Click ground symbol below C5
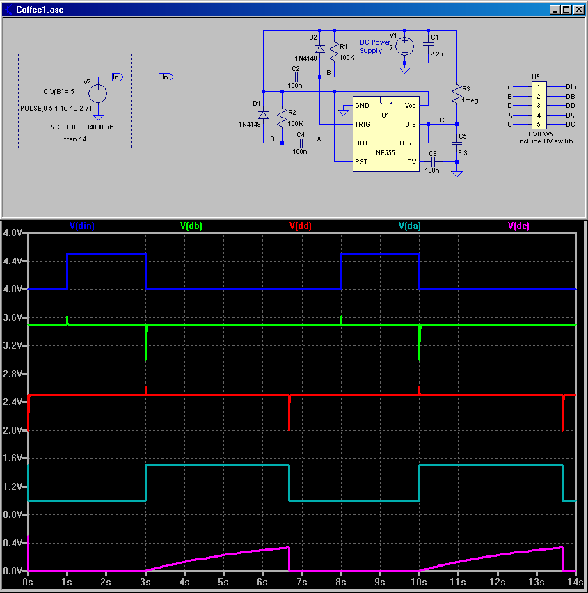Image resolution: width=588 pixels, height=593 pixels. (x=456, y=173)
